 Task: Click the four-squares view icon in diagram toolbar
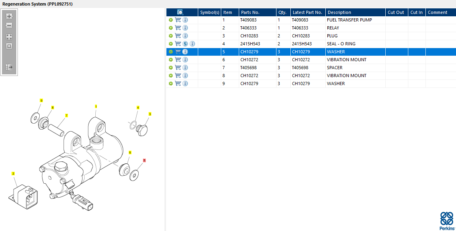pyautogui.click(x=9, y=37)
